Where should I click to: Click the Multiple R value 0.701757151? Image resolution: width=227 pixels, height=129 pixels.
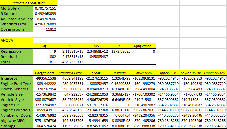tap(45, 8)
